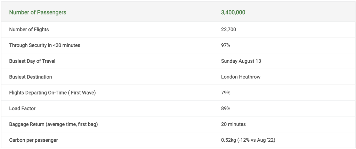Viewport: 356px width, 149px height.
Task: Select Flights Departing On-Time (First Wave) label
Action: (x=52, y=93)
